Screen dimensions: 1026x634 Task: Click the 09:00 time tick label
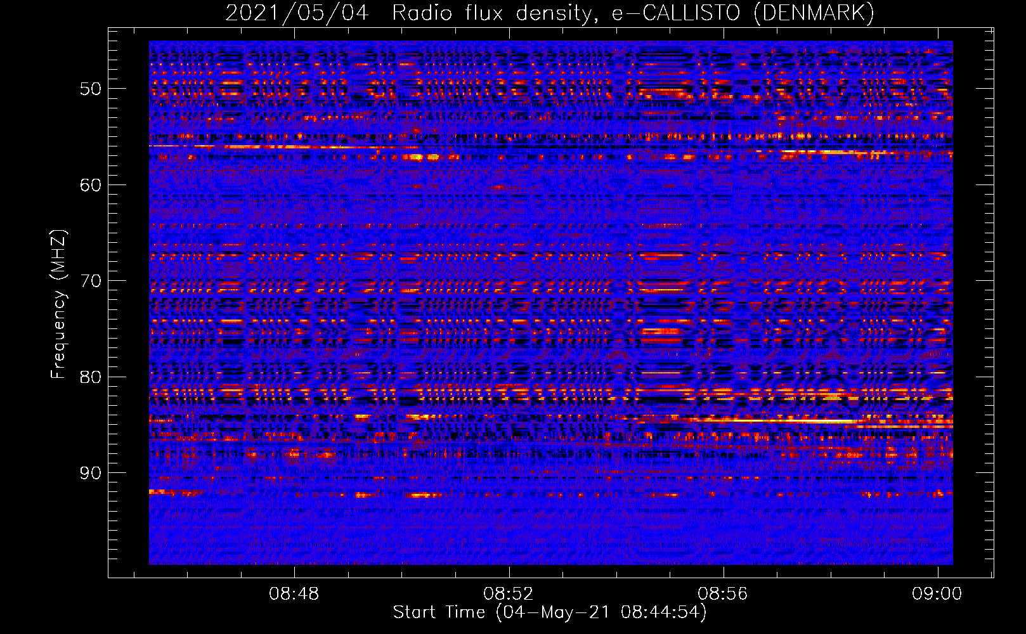click(937, 594)
